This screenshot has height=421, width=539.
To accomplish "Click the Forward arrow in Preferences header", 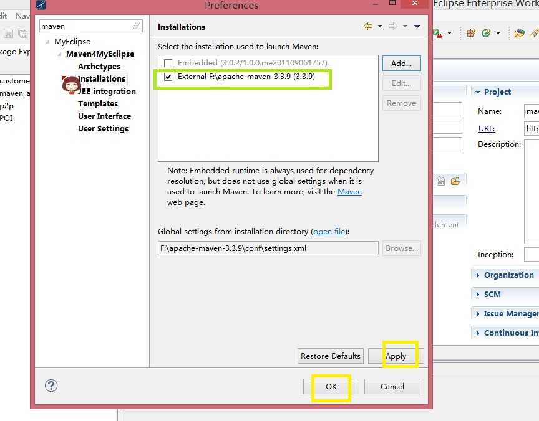I will click(x=393, y=26).
